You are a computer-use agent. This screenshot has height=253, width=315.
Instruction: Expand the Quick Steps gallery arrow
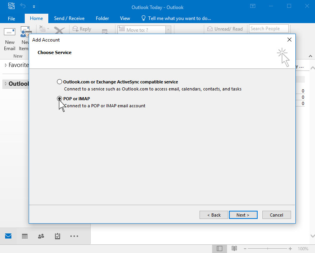pyautogui.click(x=168, y=30)
